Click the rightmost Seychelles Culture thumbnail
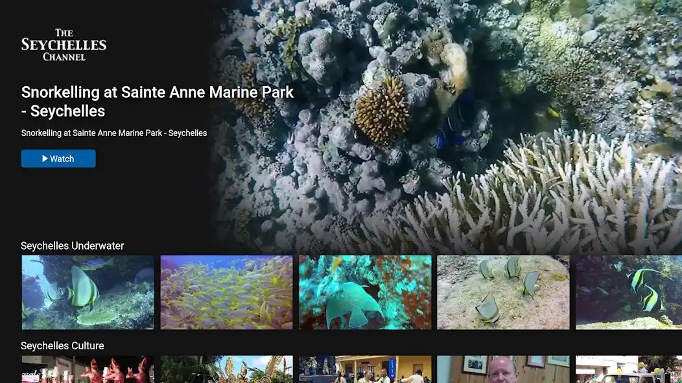This screenshot has width=682, height=383. pos(628,369)
